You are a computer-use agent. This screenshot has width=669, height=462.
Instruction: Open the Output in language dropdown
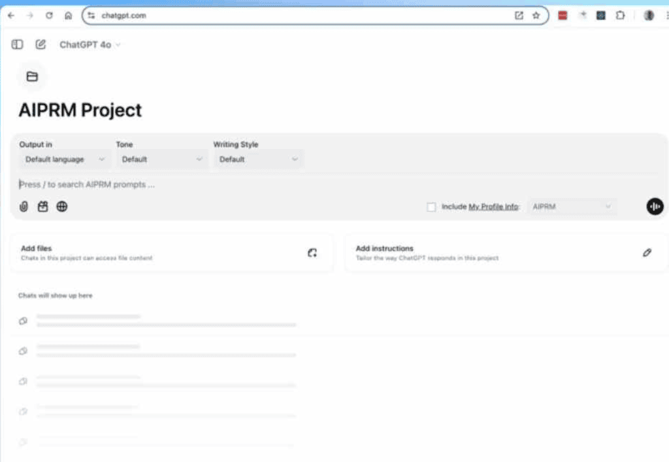click(65, 159)
